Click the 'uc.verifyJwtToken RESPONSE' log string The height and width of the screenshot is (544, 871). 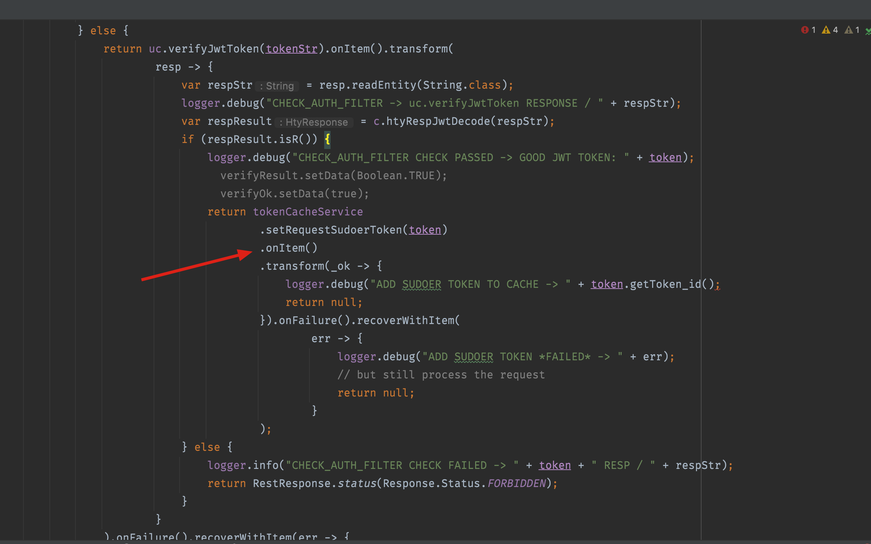[493, 103]
